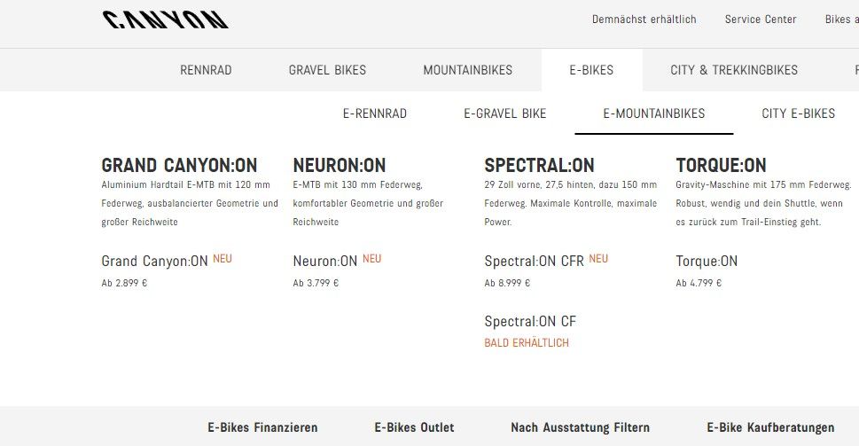Open Demnächst erhältlich link

(644, 20)
